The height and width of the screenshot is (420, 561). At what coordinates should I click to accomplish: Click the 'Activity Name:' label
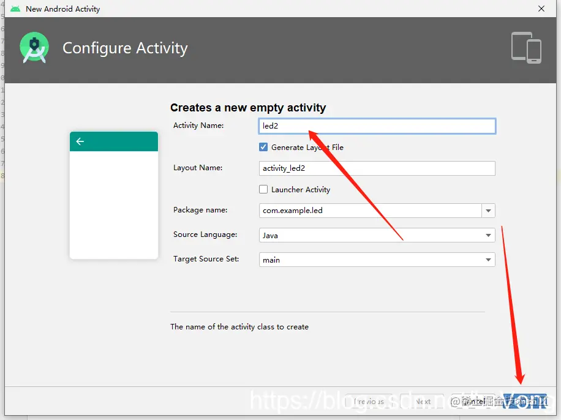tap(198, 126)
